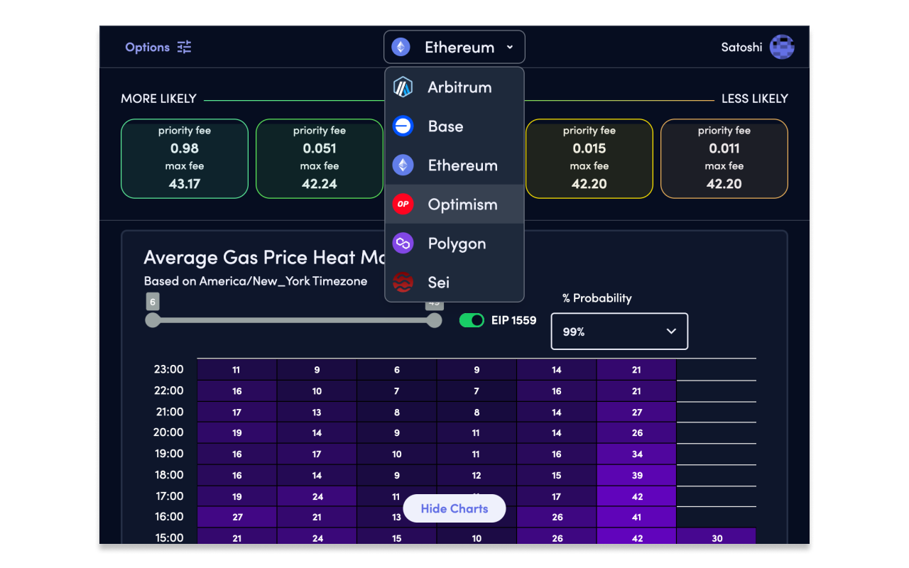Viewport: 909px width, 568px height.
Task: Click the 20:00 row label
Action: (169, 432)
